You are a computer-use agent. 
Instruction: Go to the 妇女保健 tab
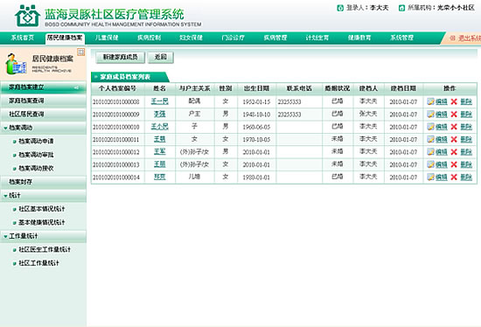192,38
